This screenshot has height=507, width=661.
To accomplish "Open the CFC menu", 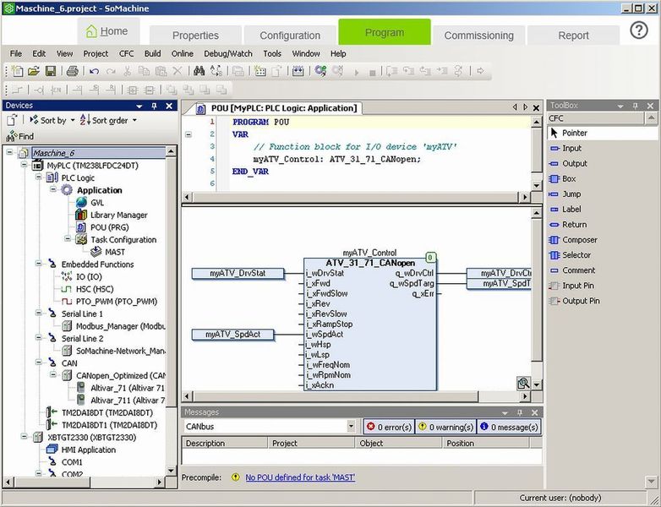I will coord(126,53).
